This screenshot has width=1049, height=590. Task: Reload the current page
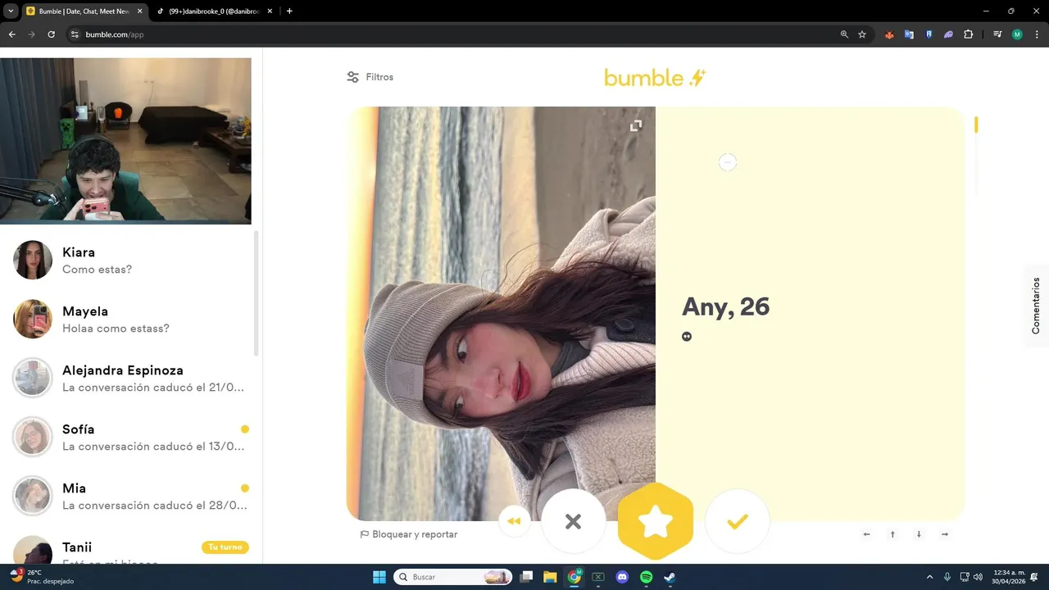click(x=51, y=34)
